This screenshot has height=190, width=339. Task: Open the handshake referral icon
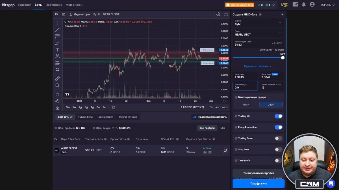point(285,5)
